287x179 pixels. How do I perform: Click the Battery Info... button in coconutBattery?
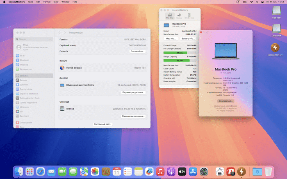tap(188, 39)
